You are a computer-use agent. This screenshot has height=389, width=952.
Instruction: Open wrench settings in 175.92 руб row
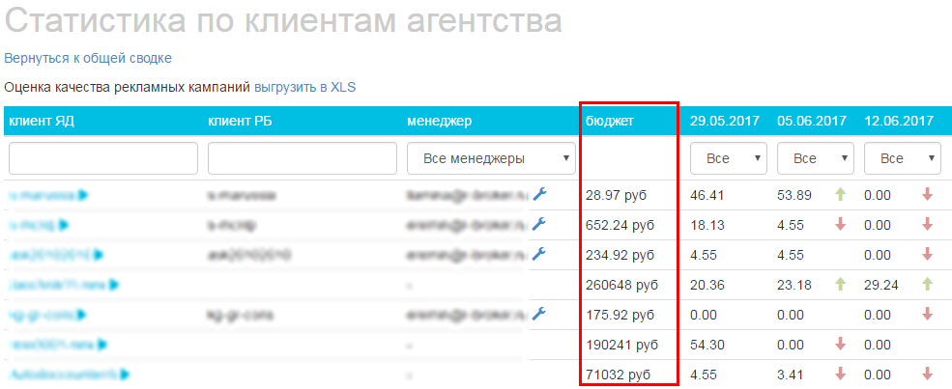[x=539, y=314]
